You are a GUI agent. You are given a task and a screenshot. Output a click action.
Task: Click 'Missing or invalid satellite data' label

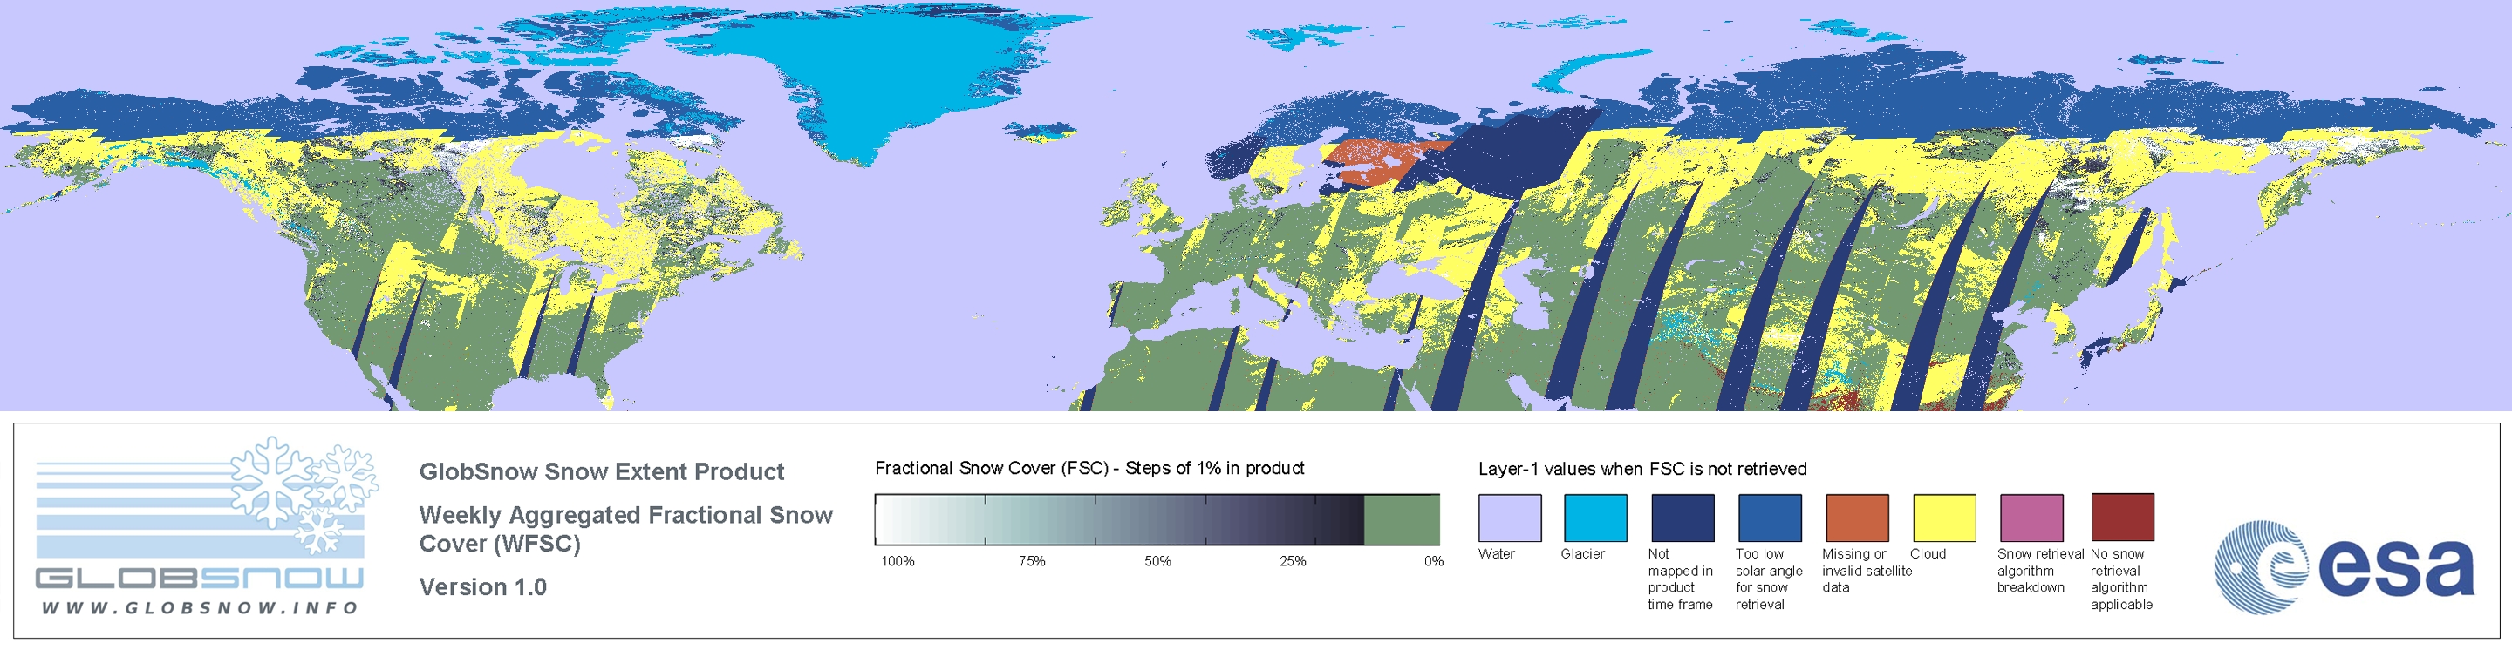1867,570
